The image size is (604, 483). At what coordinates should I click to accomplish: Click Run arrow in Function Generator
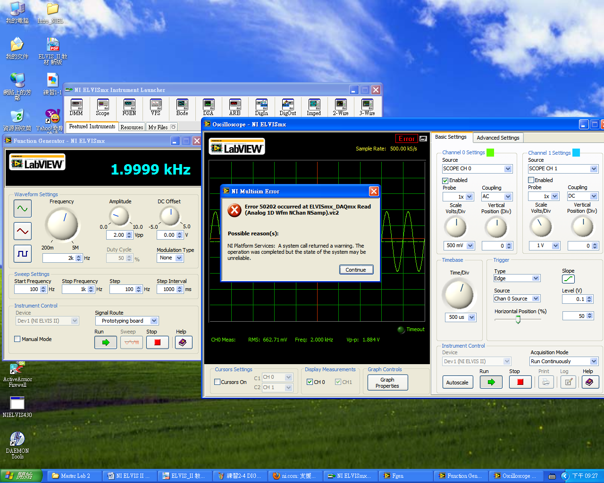(106, 342)
